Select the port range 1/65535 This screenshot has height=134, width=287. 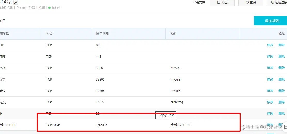102,125
